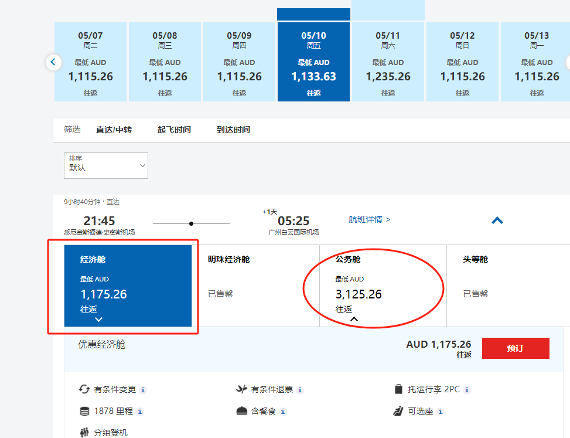Open info for 含餐食
570x438 pixels.
tap(283, 412)
